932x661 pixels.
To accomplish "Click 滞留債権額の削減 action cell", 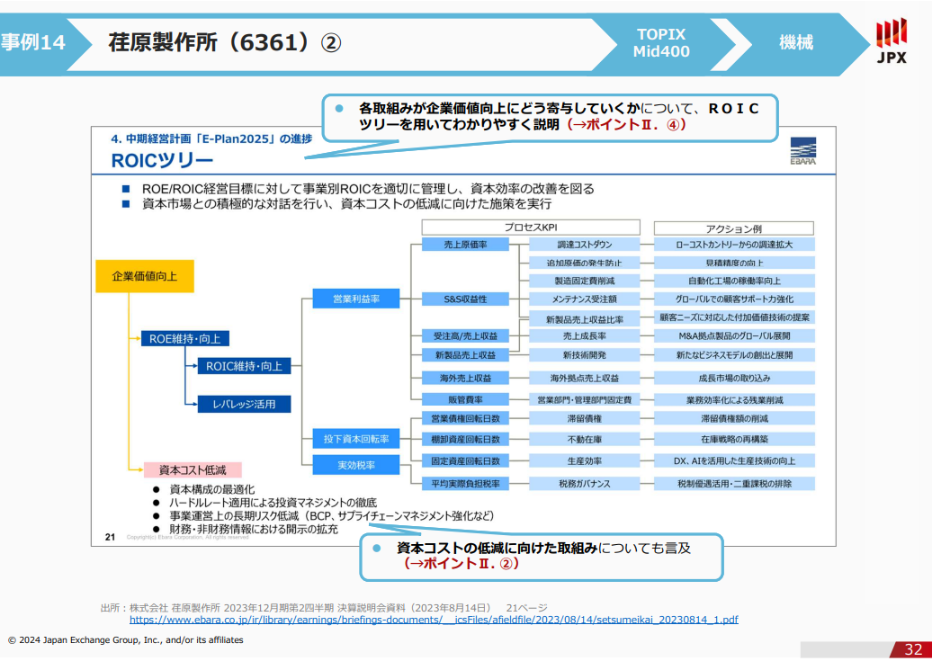I will 734,418.
